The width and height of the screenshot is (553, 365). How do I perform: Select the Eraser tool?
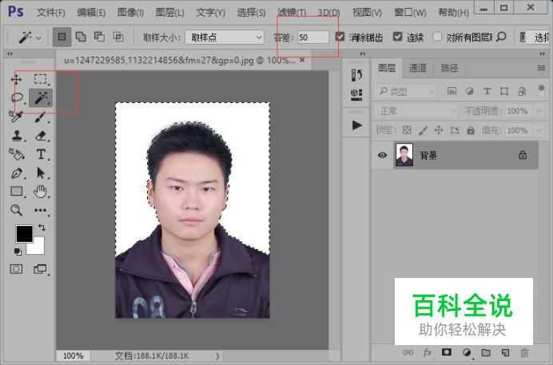[x=41, y=136]
